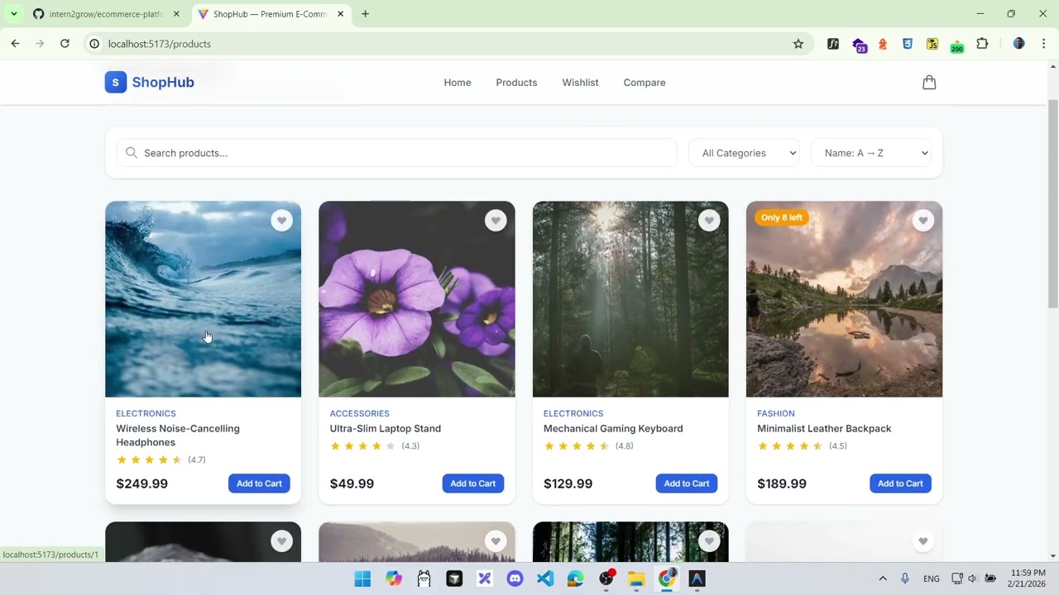Image resolution: width=1059 pixels, height=595 pixels.
Task: Wishlist heart on Wireless Noise-Cancelling Headphones card
Action: point(281,221)
